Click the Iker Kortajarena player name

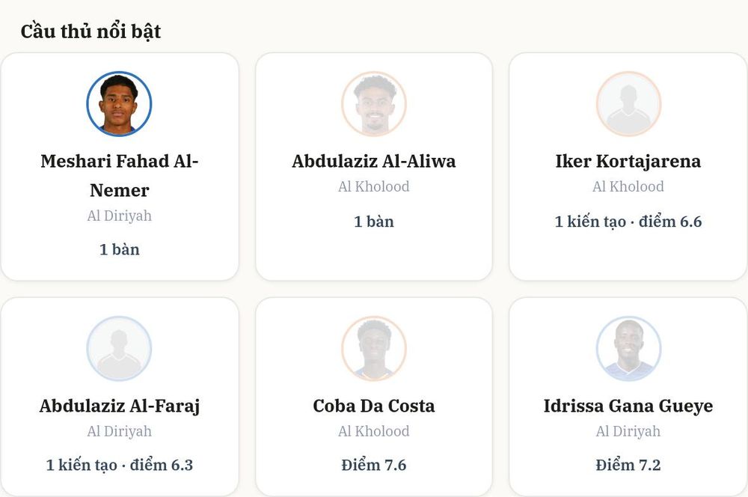(628, 162)
